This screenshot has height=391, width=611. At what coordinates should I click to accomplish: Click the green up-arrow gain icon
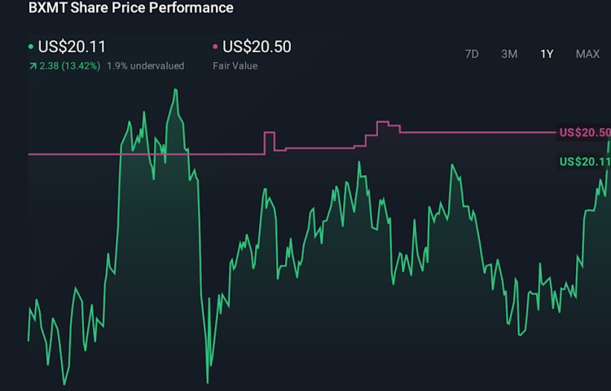(32, 66)
